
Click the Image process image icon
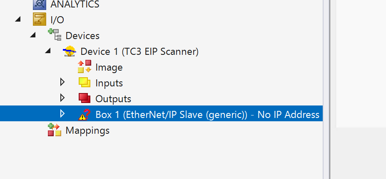(85, 67)
